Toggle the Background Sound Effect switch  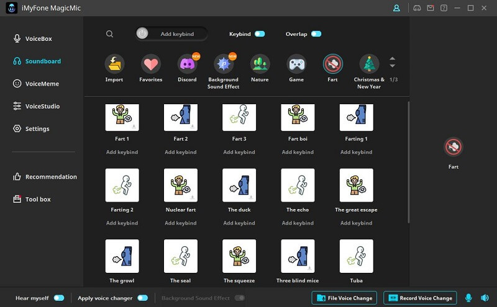click(240, 298)
